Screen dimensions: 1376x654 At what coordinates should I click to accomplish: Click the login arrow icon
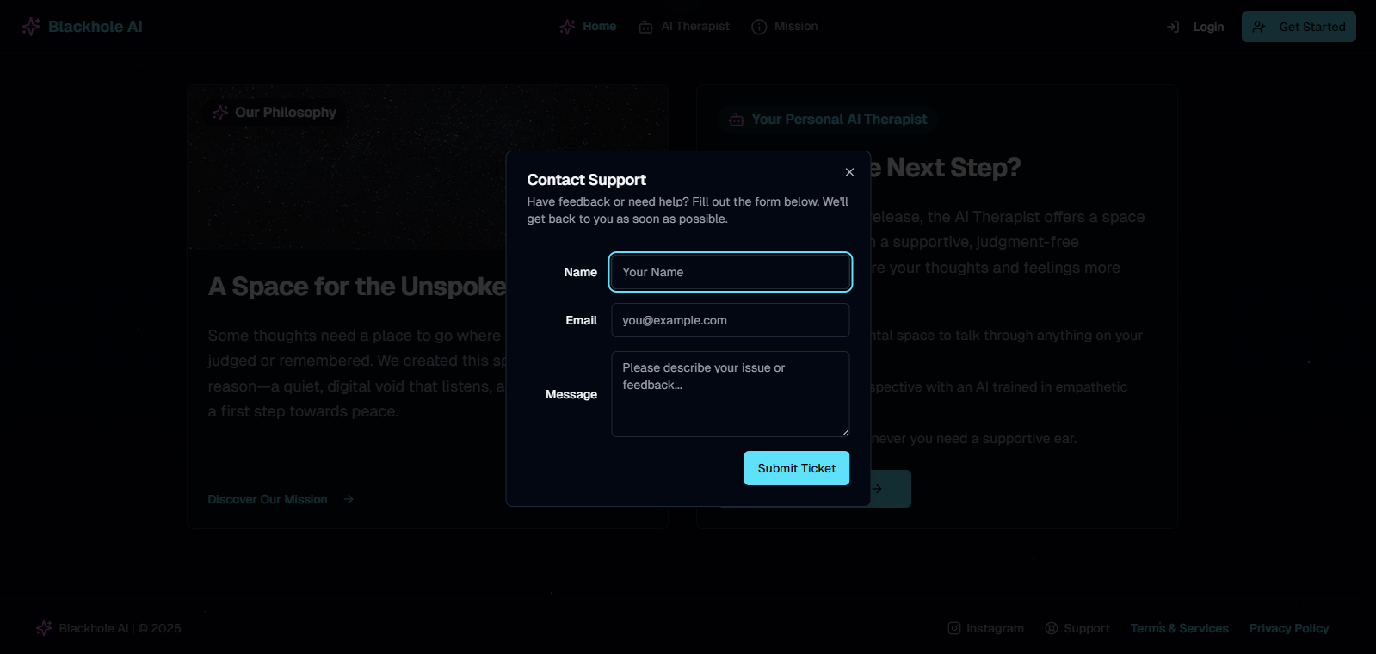coord(1173,27)
